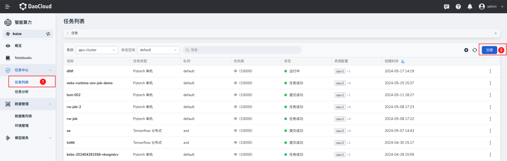The width and height of the screenshot is (507, 161).
Task: Open the notifications bell
Action: tap(470, 7)
